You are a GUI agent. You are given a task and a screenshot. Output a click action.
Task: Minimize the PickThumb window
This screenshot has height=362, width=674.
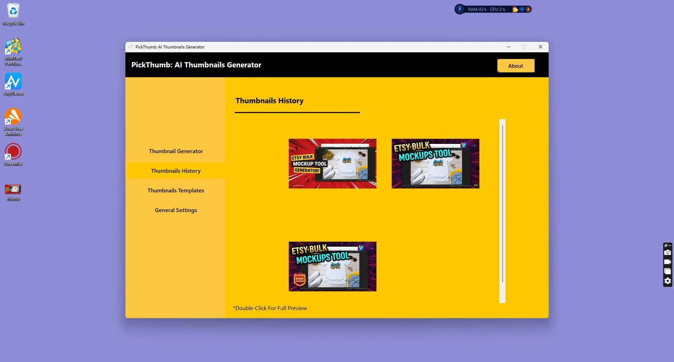508,47
